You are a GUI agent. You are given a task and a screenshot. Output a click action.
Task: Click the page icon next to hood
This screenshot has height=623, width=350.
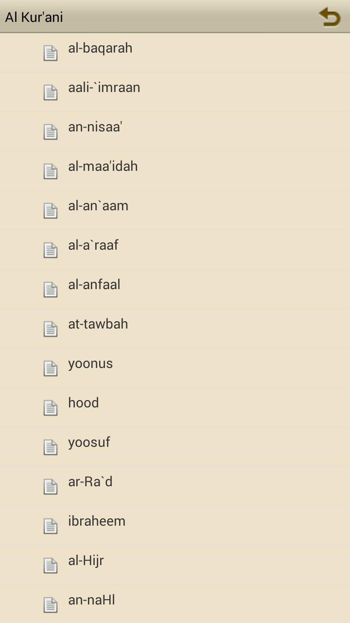51,408
